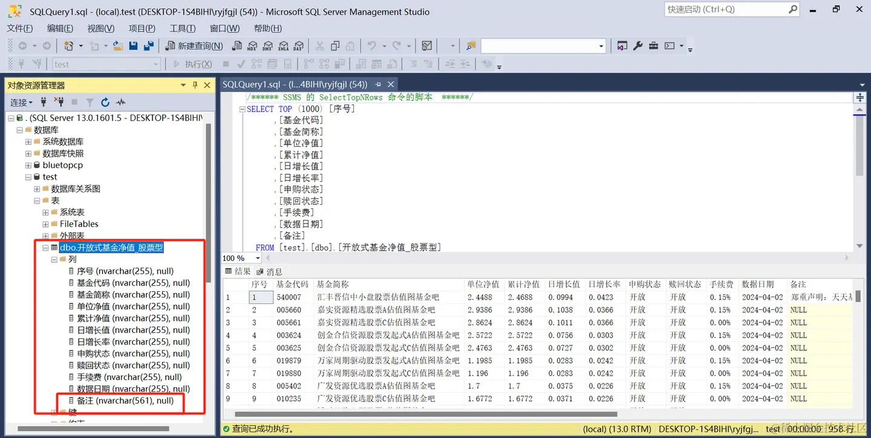The image size is (871, 438).
Task: Click the quick launch search magnifier icon
Action: (x=793, y=10)
